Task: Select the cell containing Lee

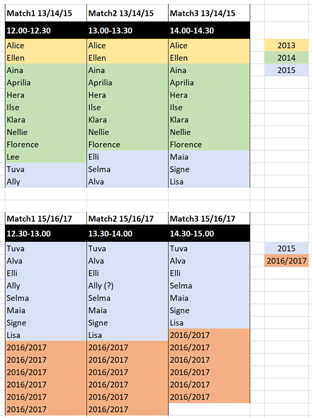Action: (46, 157)
